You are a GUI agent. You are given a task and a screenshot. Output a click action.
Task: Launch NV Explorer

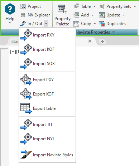(x=35, y=15)
